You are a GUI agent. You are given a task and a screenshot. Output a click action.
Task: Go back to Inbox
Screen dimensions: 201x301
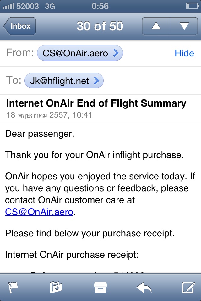pyautogui.click(x=19, y=26)
